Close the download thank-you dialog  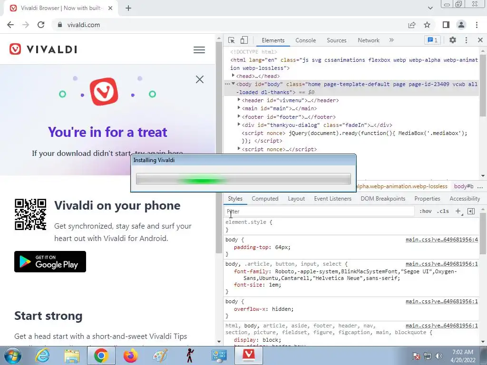(x=200, y=79)
